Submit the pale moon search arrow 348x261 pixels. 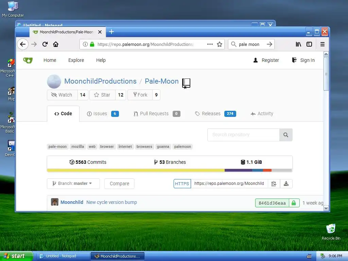tap(269, 44)
